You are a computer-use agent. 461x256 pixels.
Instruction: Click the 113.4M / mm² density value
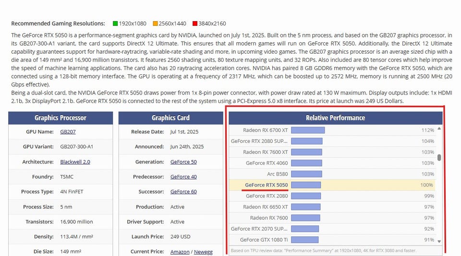76,237
